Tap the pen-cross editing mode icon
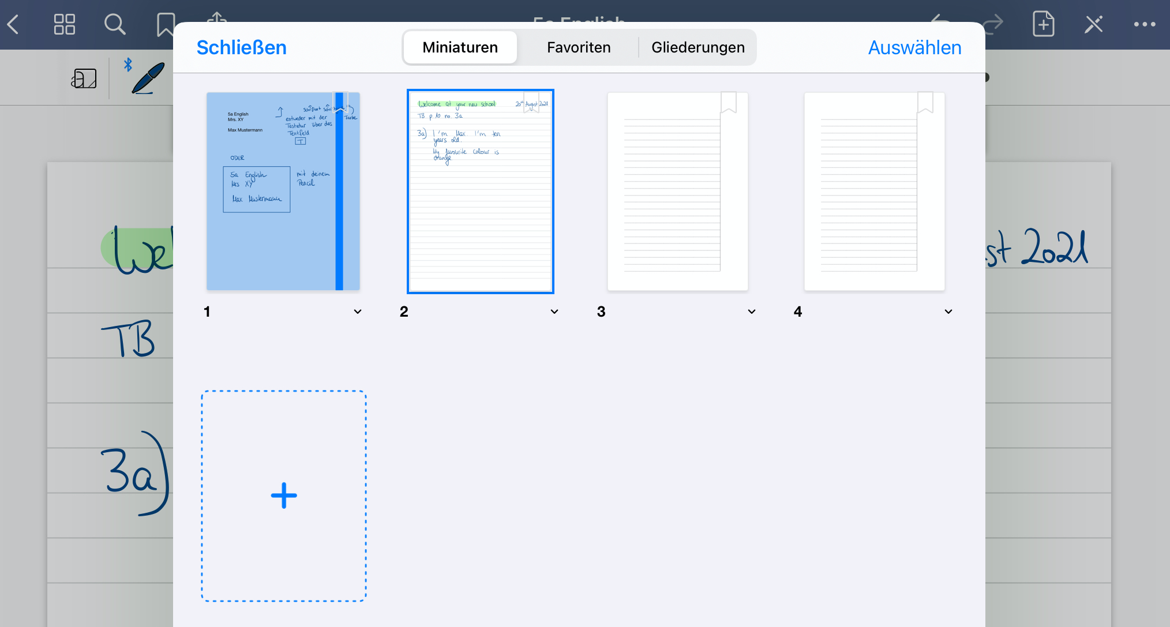Screen dimensions: 1170x627 point(1093,24)
